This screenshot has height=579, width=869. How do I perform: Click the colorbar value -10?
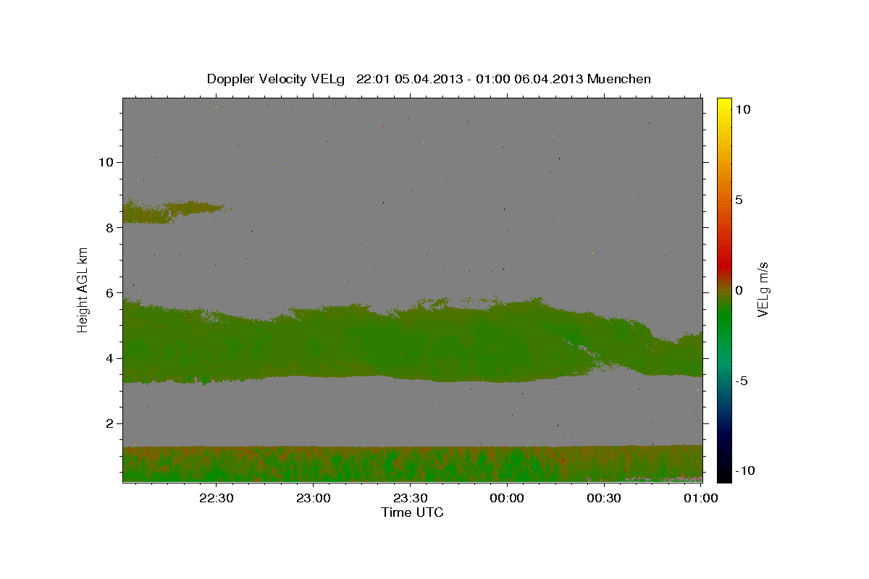(744, 470)
